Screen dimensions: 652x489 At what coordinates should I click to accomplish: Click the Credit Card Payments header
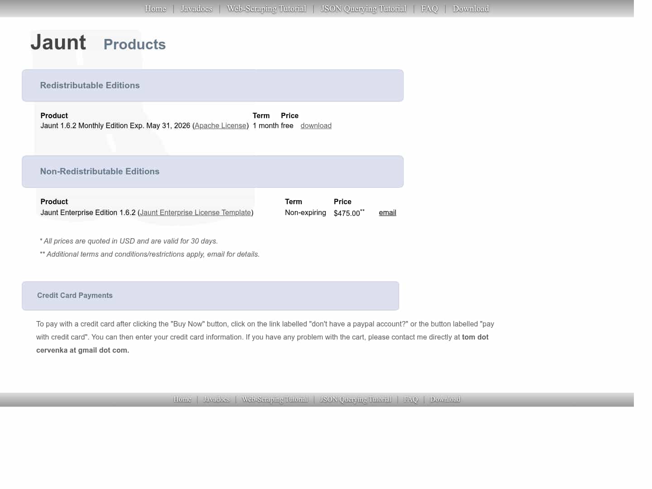point(75,295)
